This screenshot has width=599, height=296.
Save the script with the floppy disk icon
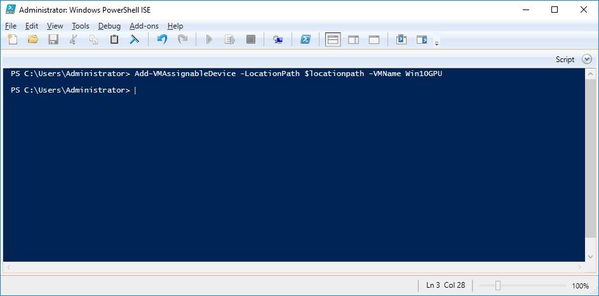(x=53, y=39)
